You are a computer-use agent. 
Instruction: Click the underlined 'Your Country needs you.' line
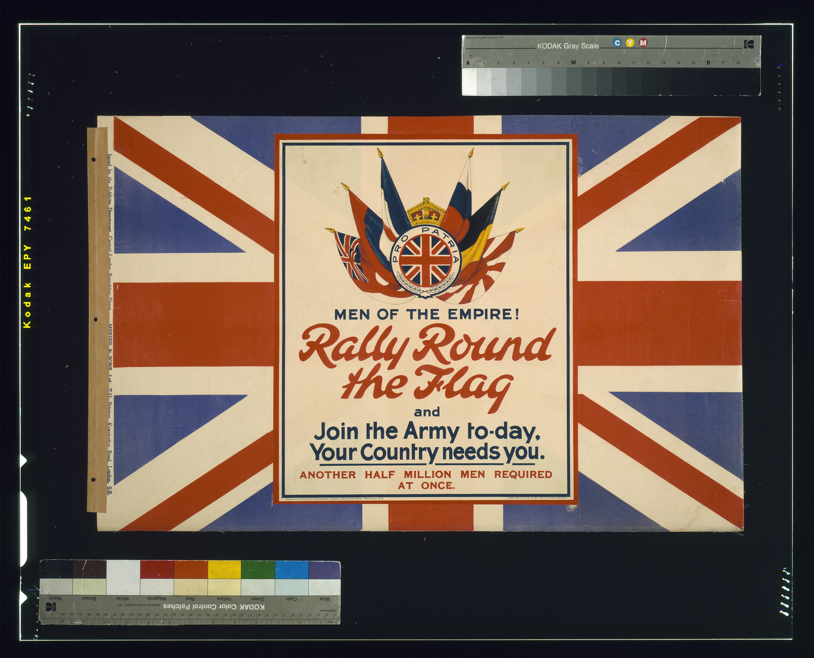427,452
